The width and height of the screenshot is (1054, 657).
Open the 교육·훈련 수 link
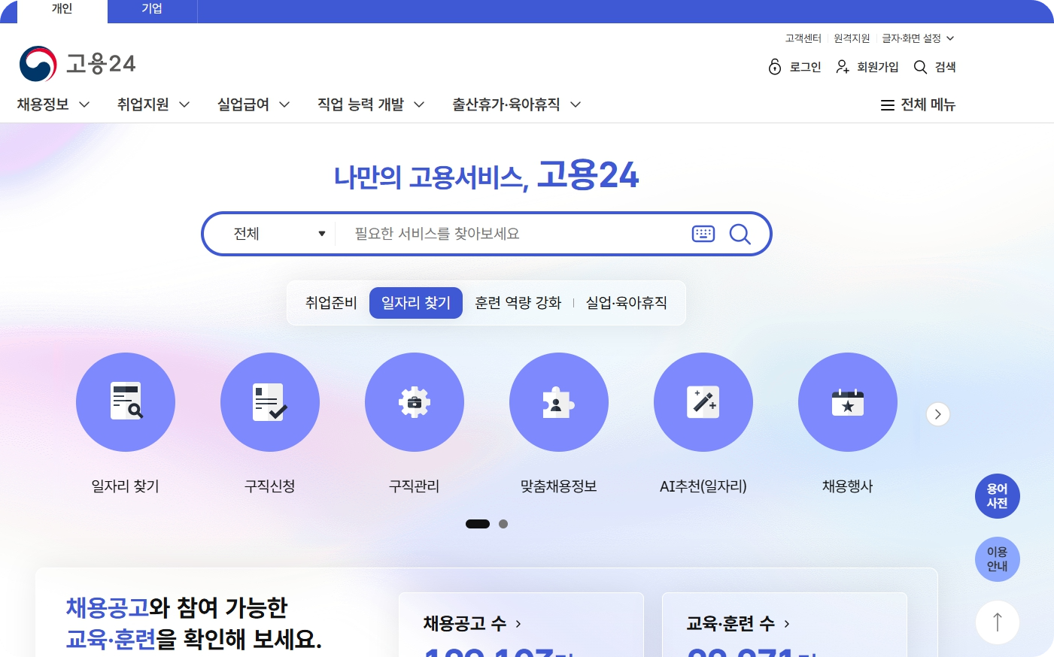pos(738,623)
